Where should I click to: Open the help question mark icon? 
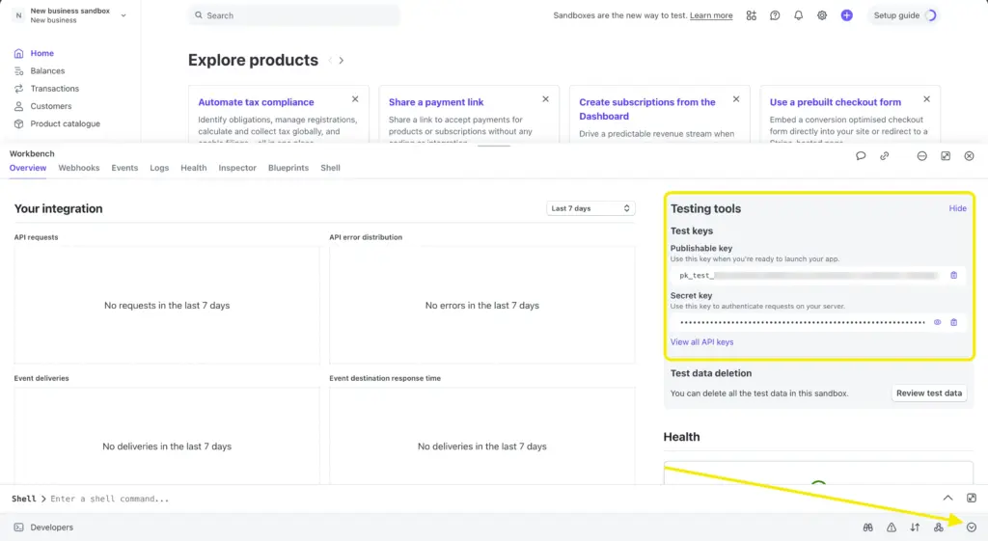pos(775,15)
